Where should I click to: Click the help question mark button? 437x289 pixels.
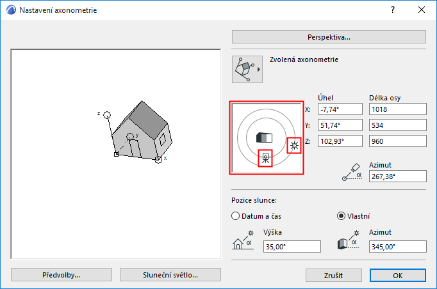pos(392,10)
